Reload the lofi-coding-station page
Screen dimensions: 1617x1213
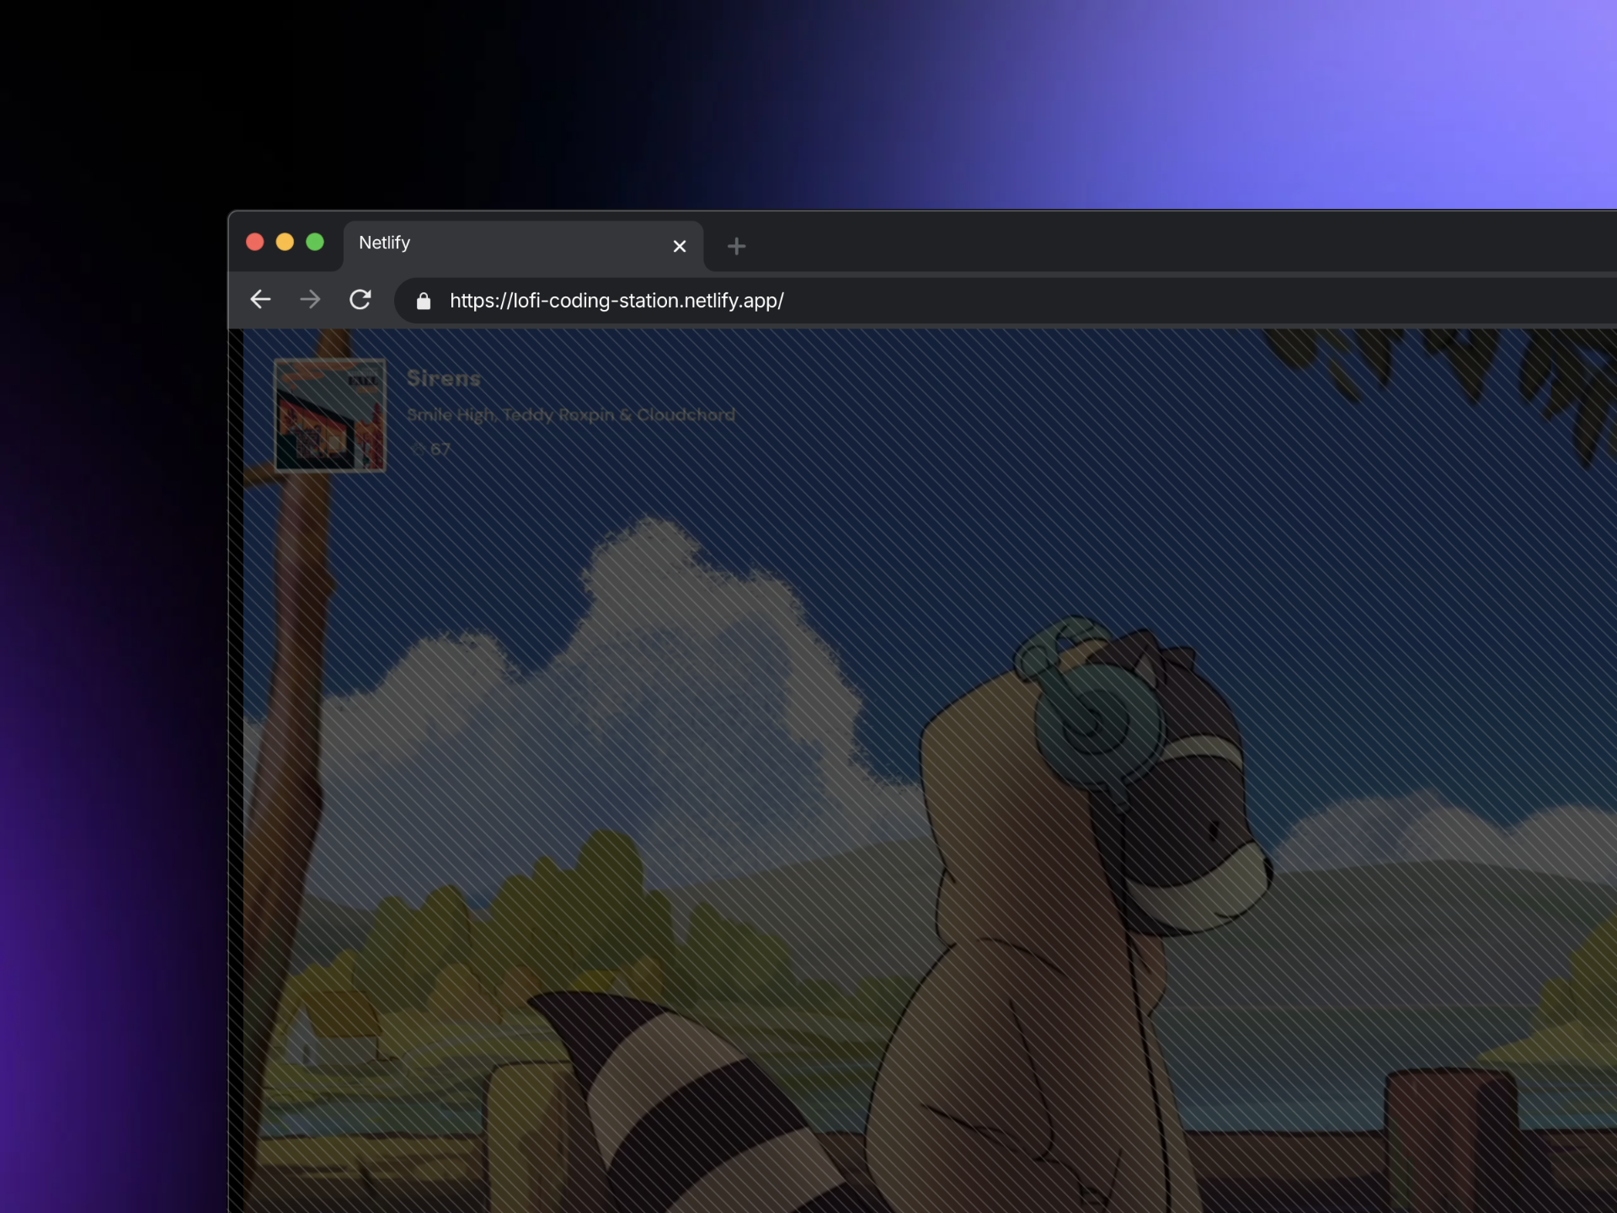pyautogui.click(x=360, y=300)
